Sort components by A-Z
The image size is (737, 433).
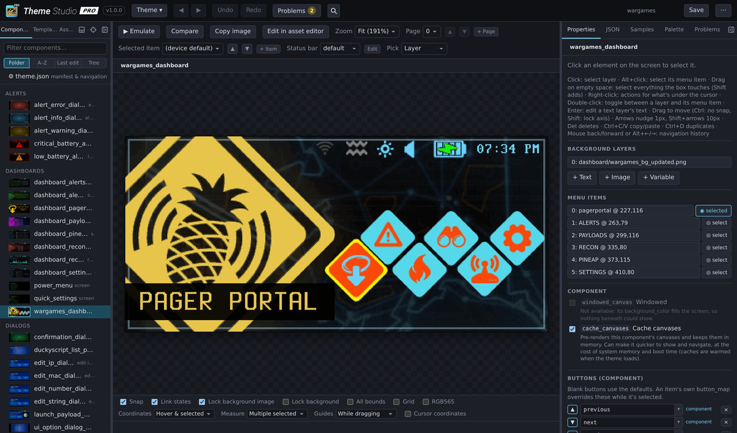pyautogui.click(x=42, y=63)
